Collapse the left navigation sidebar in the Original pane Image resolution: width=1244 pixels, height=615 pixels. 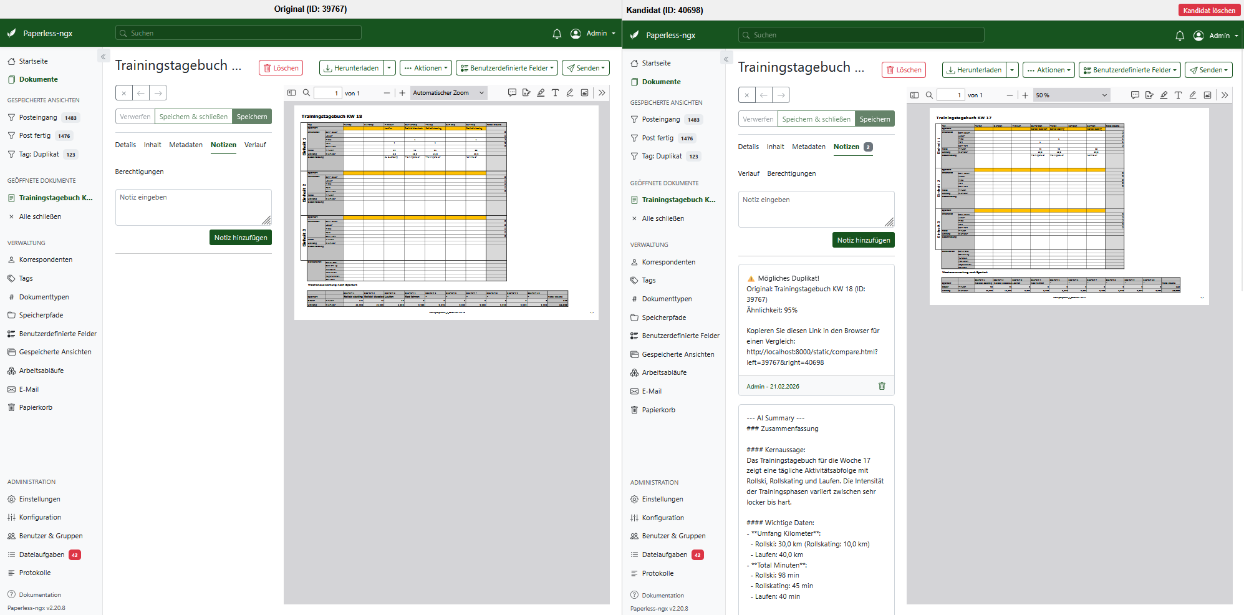[103, 57]
